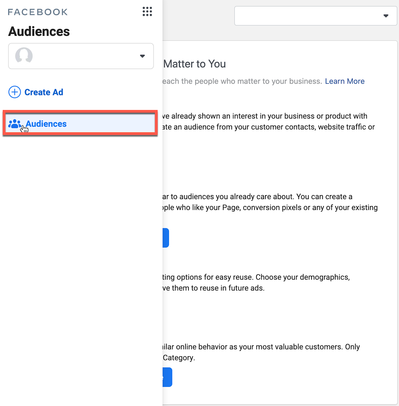Click the Create Ad plus icon
This screenshot has height=406, width=399.
coord(15,92)
